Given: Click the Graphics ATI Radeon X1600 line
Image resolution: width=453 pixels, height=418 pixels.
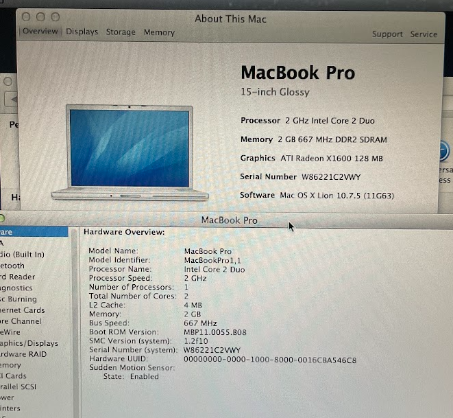Looking at the screenshot, I should tap(311, 159).
